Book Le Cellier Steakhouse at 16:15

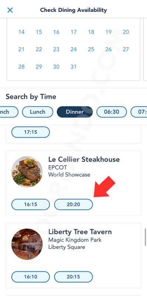tap(31, 204)
